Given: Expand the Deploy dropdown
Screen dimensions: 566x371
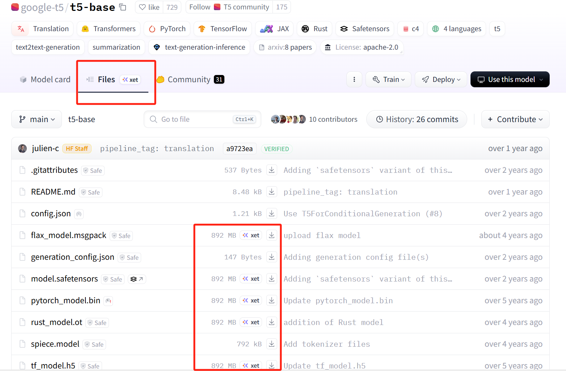Looking at the screenshot, I should coord(441,79).
